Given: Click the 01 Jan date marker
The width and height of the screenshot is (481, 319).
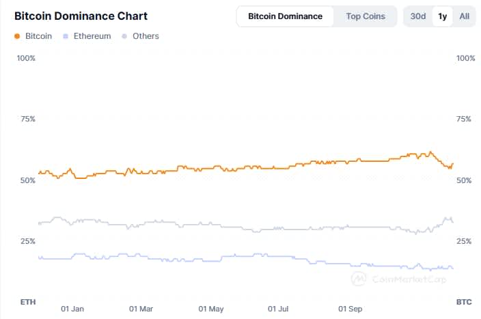Looking at the screenshot, I should [72, 309].
